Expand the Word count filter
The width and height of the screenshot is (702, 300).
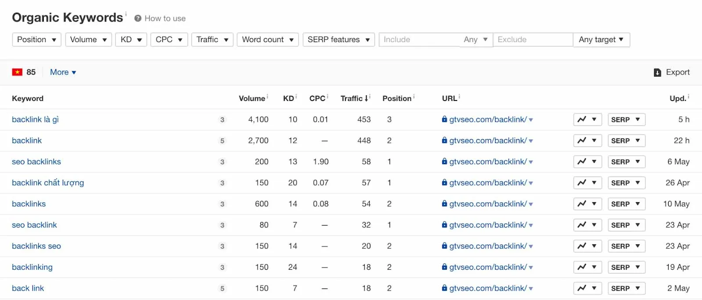pyautogui.click(x=268, y=39)
